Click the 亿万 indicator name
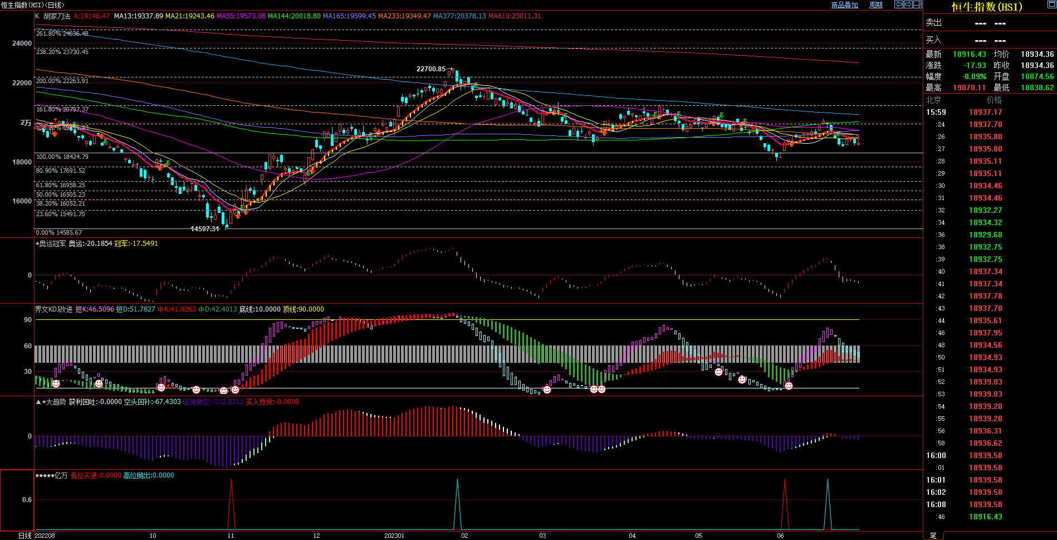Viewport: 1057px width, 540px height. pos(61,475)
